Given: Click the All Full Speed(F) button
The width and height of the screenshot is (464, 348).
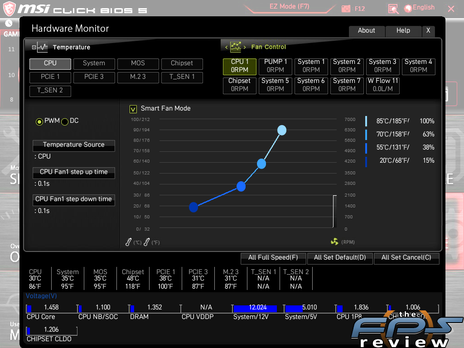Looking at the screenshot, I should (273, 258).
